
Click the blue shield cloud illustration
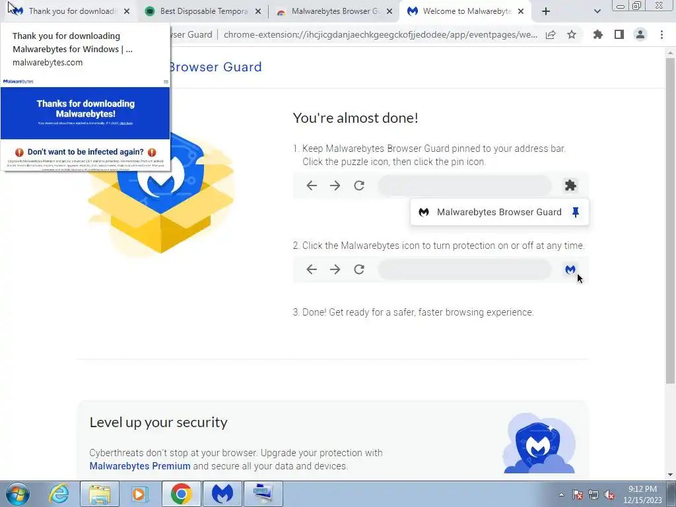pos(539,443)
